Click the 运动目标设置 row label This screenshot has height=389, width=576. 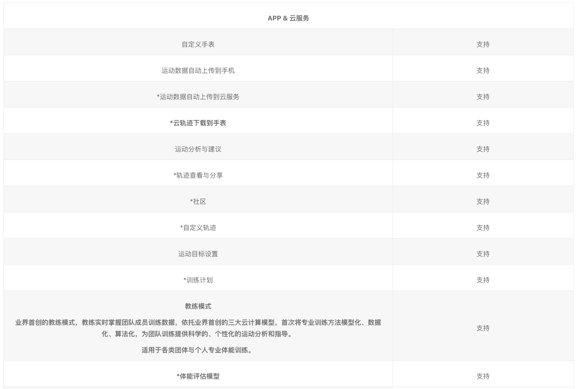[198, 254]
